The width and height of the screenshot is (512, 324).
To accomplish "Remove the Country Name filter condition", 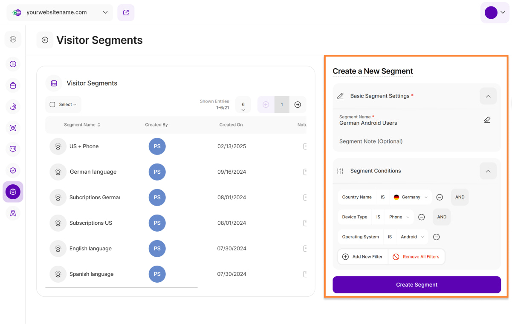I will coord(440,197).
